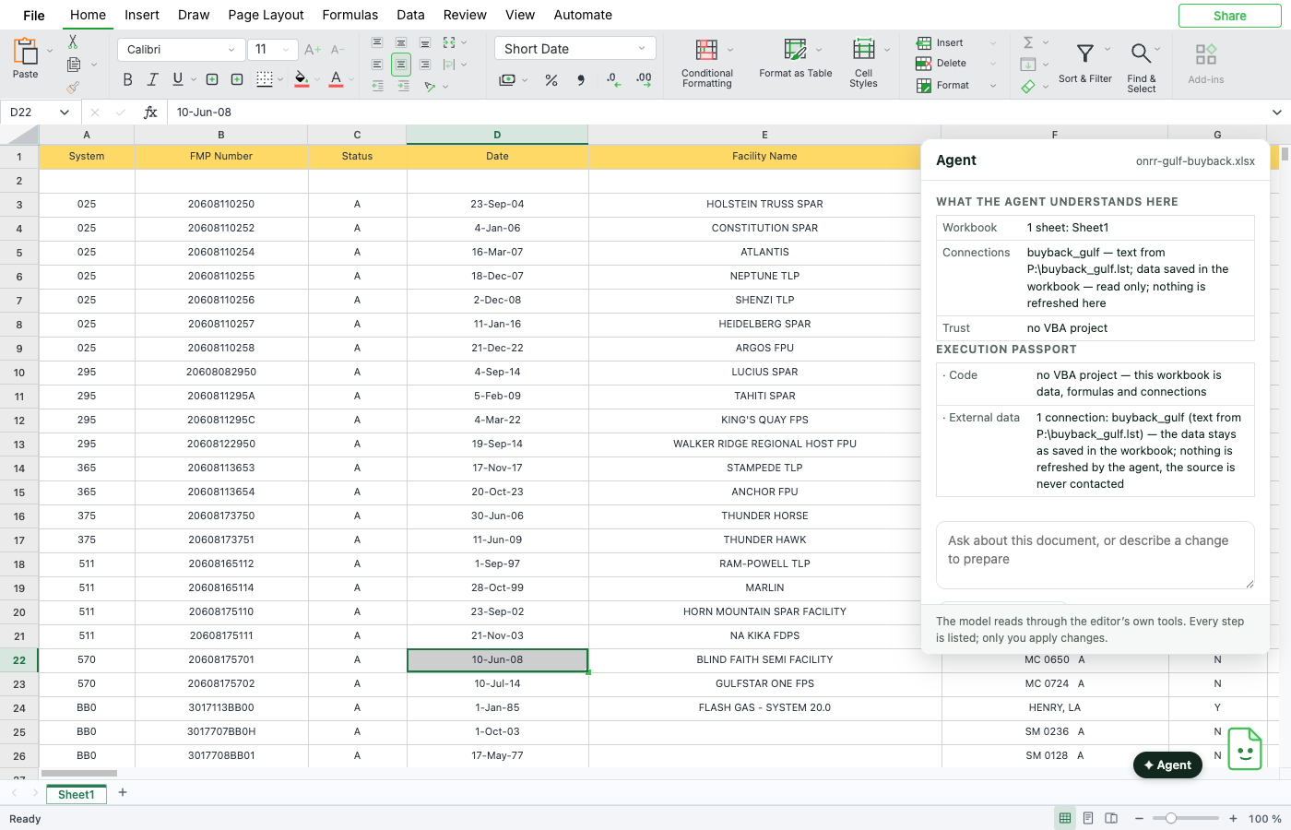This screenshot has width=1291, height=830.
Task: Click the Share button
Action: click(1229, 16)
